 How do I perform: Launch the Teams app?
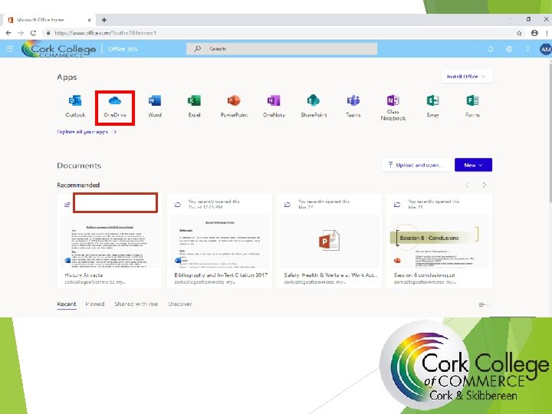pyautogui.click(x=353, y=106)
